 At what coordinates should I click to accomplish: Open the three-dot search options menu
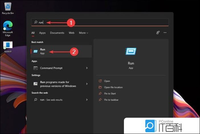pyautogui.click(x=165, y=33)
